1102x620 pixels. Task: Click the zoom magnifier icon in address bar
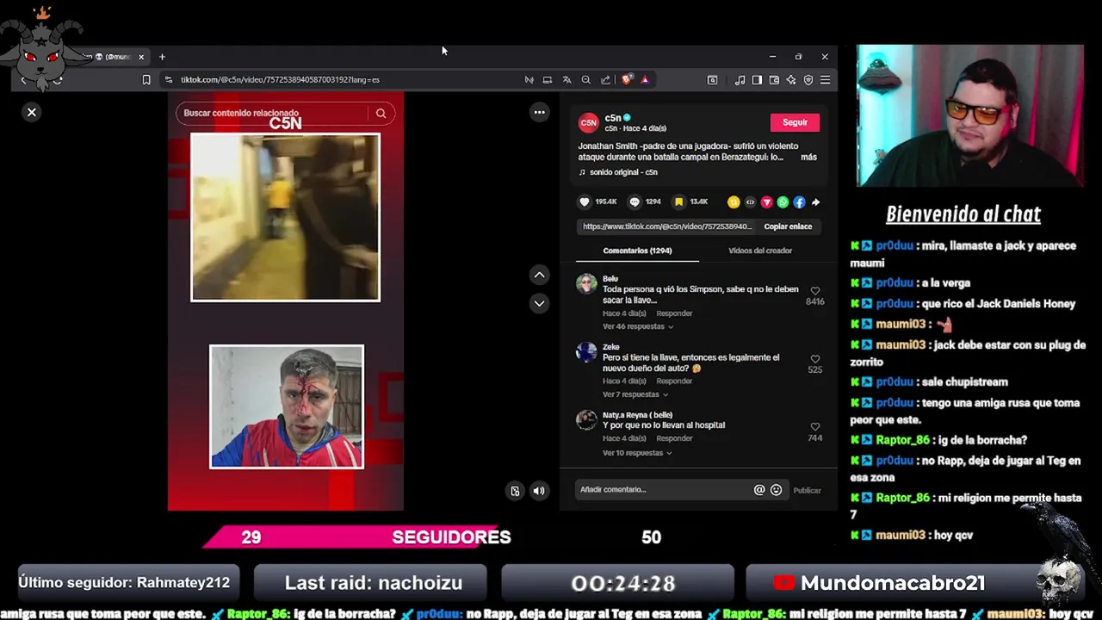coord(585,80)
